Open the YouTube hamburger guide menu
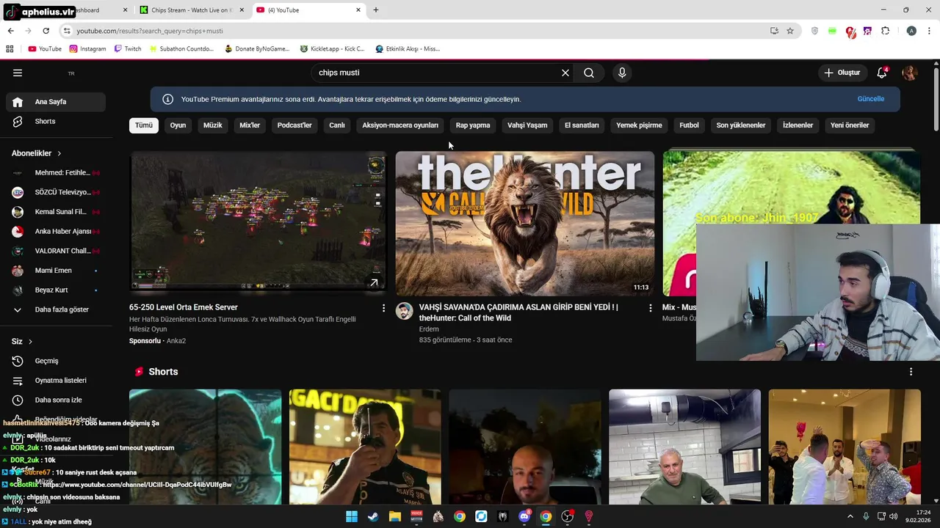This screenshot has width=940, height=528. (18, 73)
